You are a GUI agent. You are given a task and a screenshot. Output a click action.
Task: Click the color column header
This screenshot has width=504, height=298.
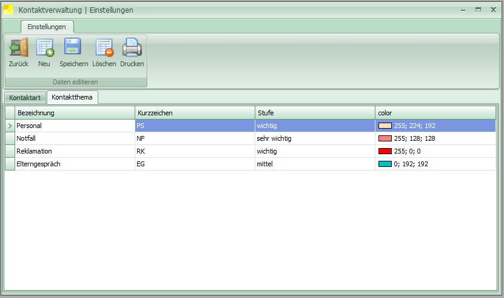pyautogui.click(x=434, y=113)
